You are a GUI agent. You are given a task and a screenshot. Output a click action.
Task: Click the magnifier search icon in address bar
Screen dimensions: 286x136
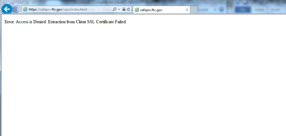[x=114, y=9]
